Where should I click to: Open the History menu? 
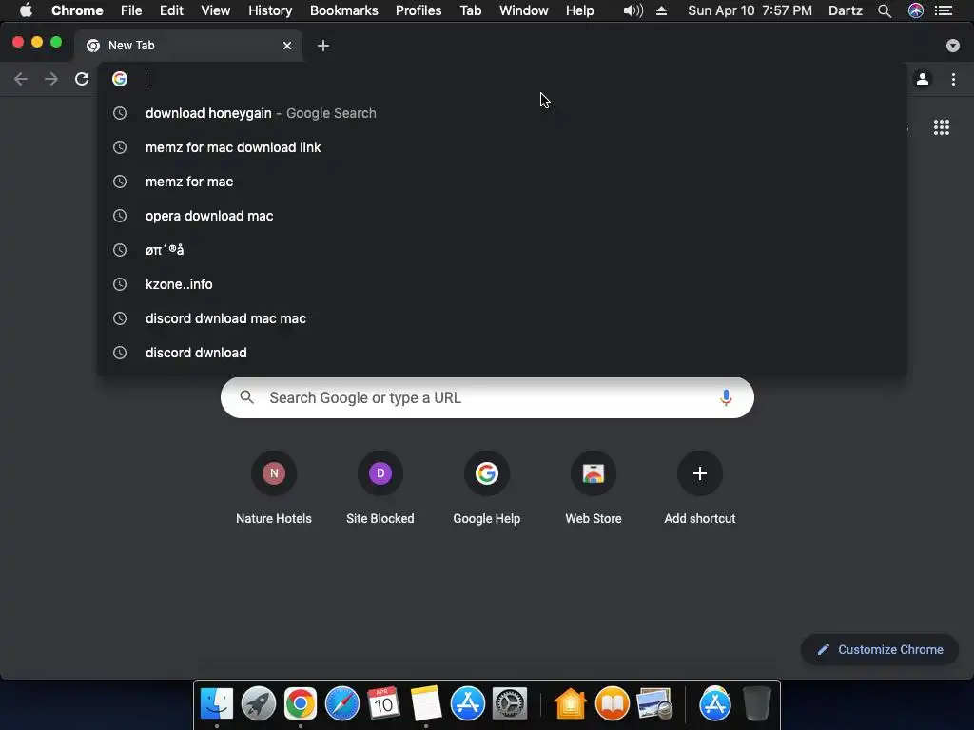(x=270, y=10)
